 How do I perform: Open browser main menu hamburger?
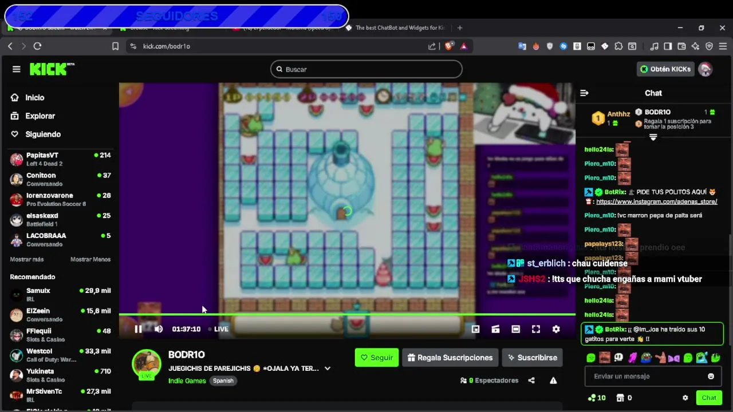tap(723, 46)
